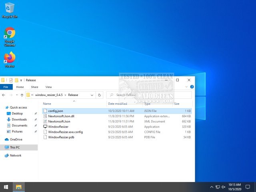
Task: Click config.json file icon
Action: point(45,111)
